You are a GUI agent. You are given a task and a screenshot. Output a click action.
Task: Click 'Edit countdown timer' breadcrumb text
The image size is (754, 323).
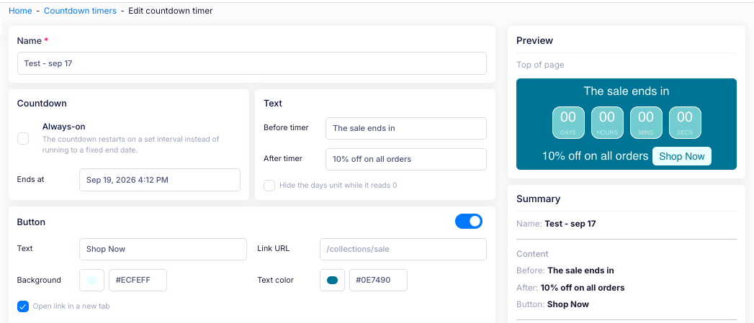pos(170,11)
